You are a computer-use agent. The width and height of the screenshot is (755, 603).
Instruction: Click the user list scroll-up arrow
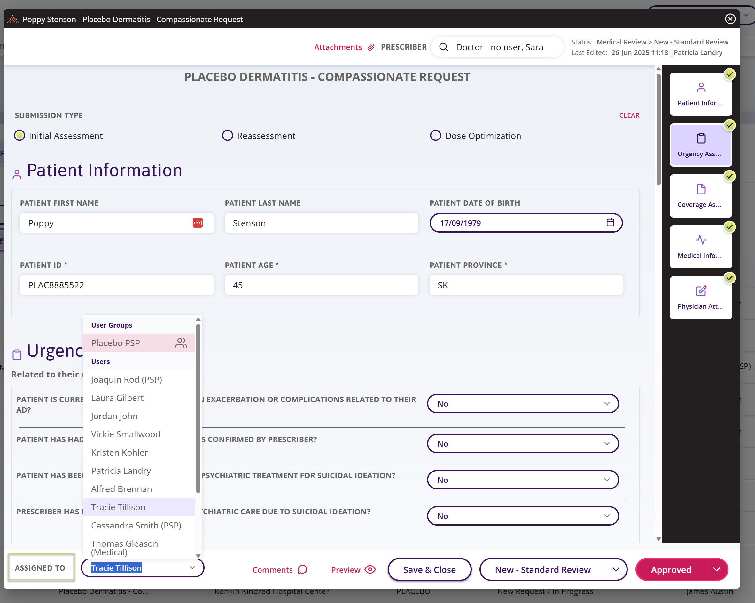coord(198,319)
